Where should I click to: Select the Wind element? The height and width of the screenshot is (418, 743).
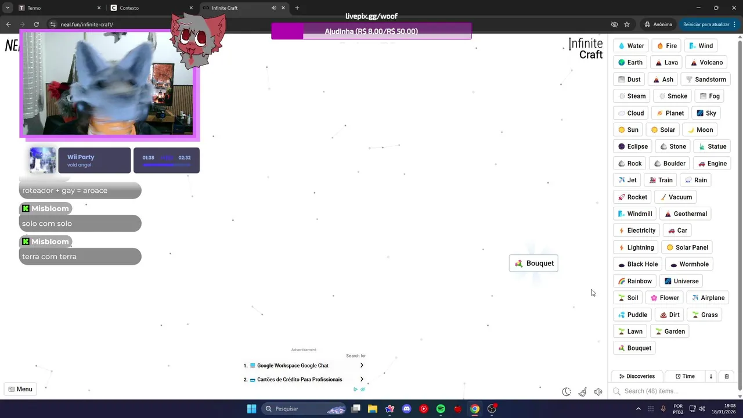point(701,46)
